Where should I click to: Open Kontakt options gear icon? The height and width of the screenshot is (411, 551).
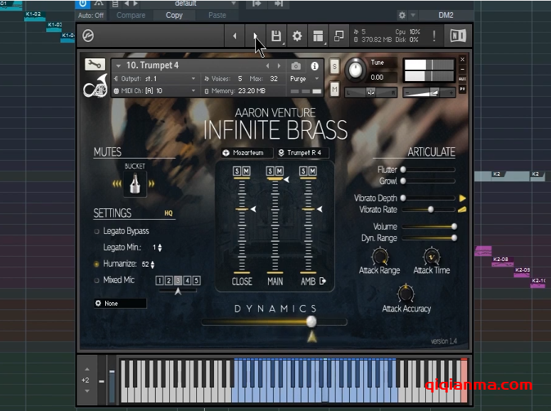(x=297, y=36)
